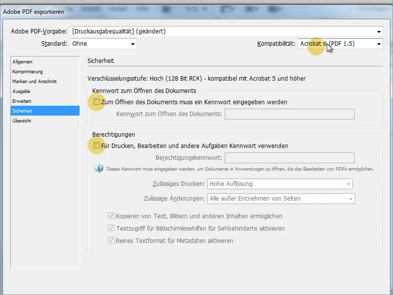The height and width of the screenshot is (295, 393).
Task: Enable password for printing and editing checkbox
Action: [x=96, y=146]
